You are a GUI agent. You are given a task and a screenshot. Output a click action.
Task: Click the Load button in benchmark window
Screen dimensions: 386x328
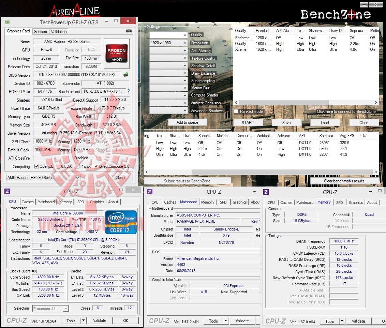pyautogui.click(x=325, y=122)
